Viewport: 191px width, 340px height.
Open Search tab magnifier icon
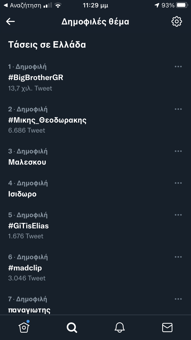pyautogui.click(x=72, y=327)
